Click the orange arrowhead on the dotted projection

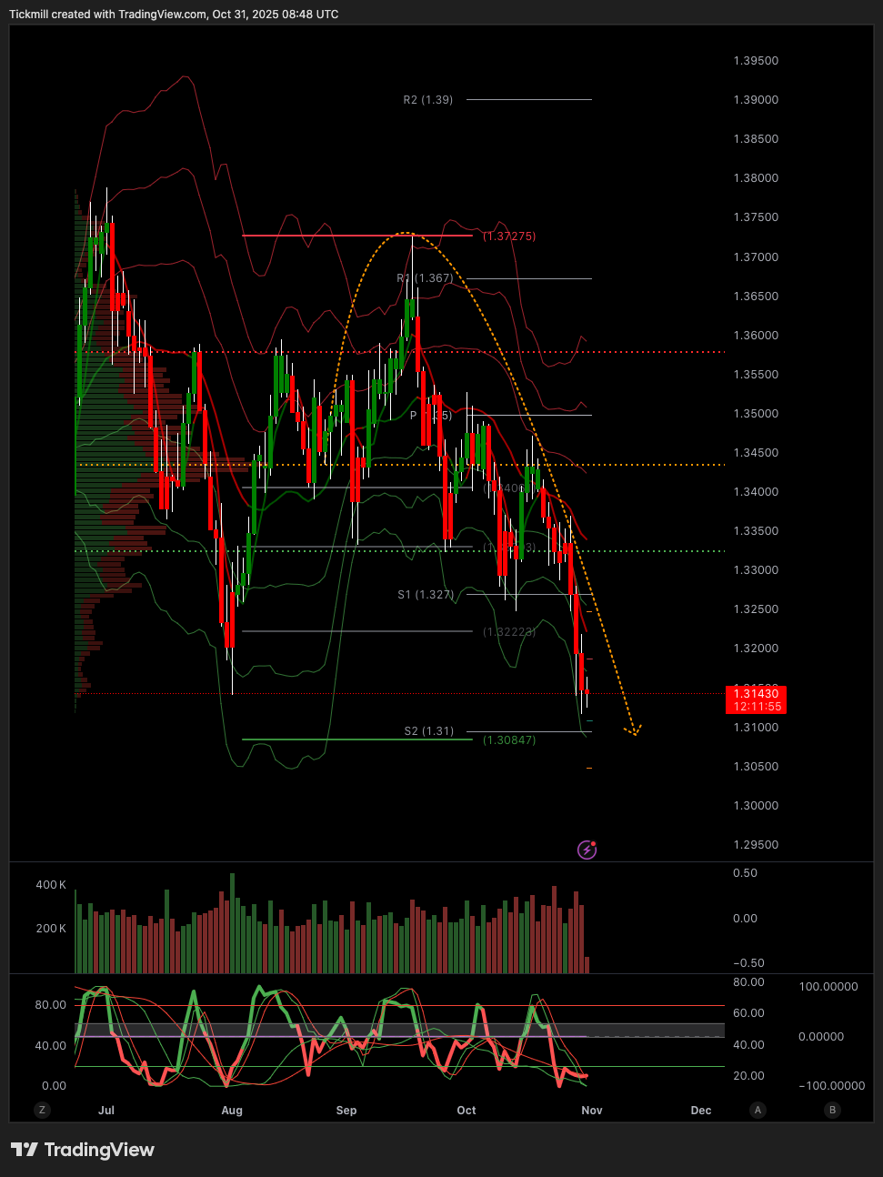click(633, 729)
